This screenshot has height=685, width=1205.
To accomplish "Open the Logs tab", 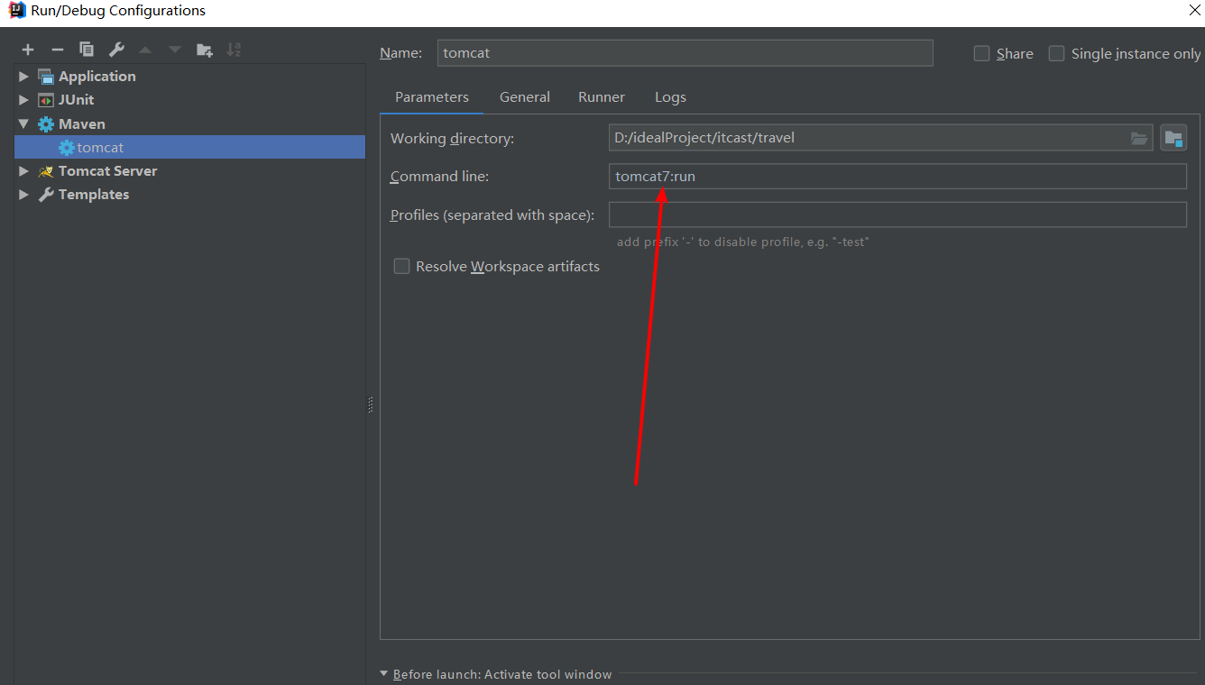I will 669,96.
